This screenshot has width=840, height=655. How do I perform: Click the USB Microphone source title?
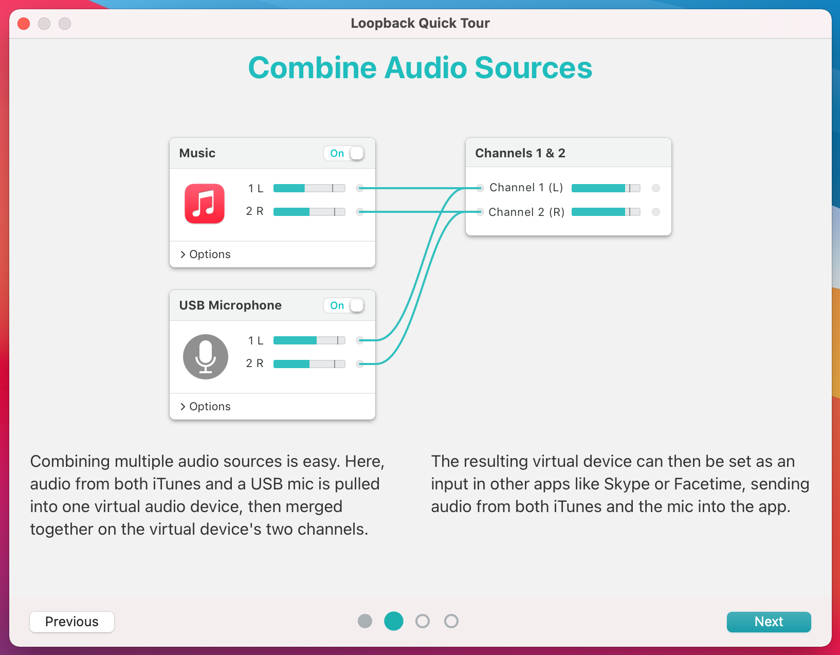click(x=230, y=305)
